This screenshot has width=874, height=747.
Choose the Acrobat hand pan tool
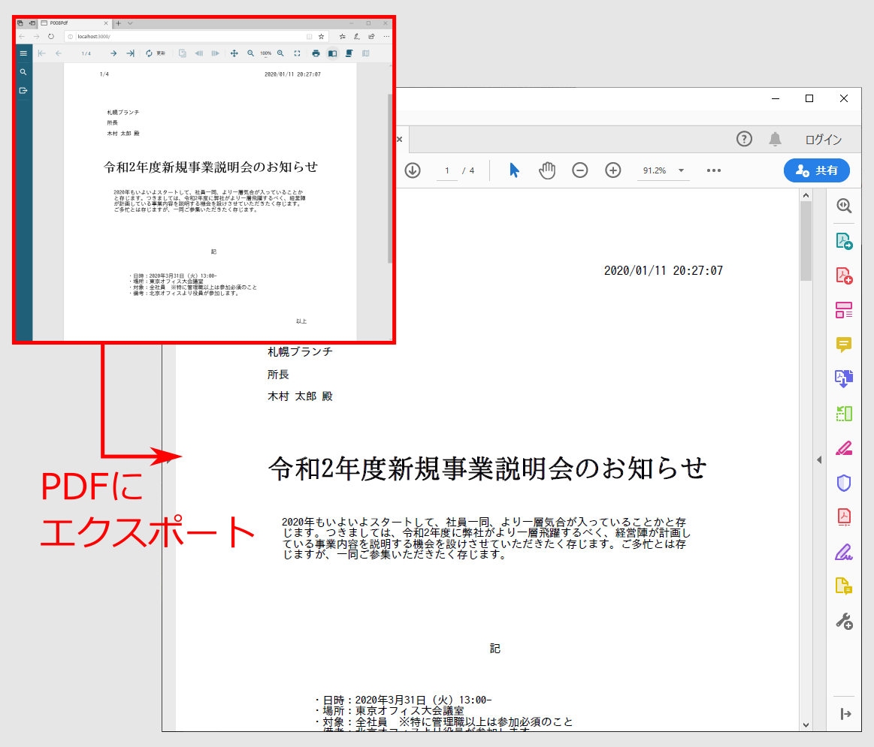(547, 170)
